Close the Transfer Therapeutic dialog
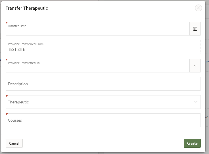 pos(199,8)
